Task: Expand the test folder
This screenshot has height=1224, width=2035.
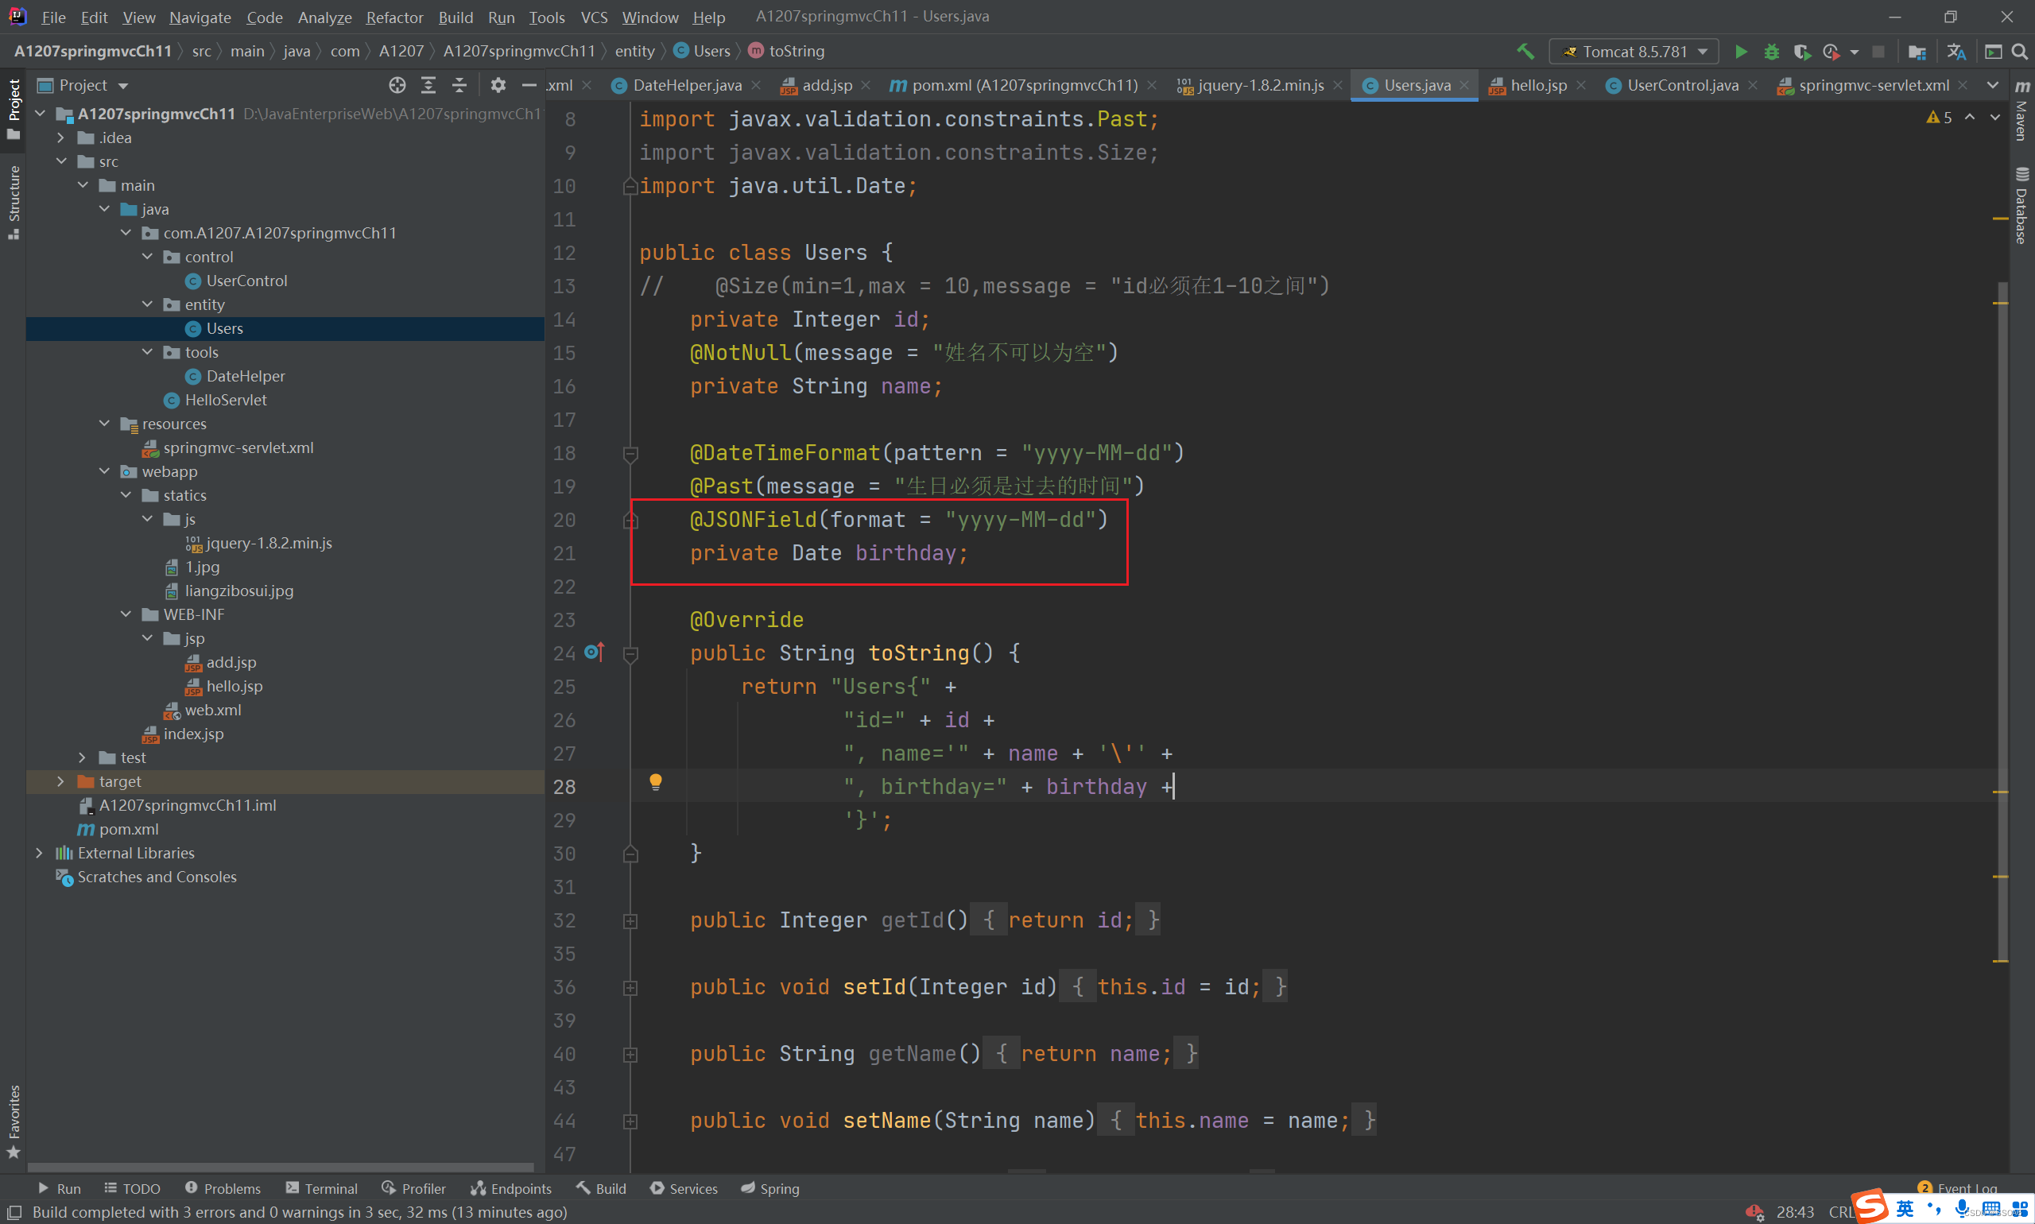Action: (82, 757)
